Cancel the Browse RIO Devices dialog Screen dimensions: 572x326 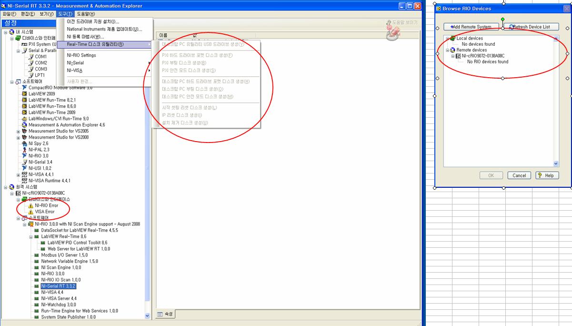point(519,175)
